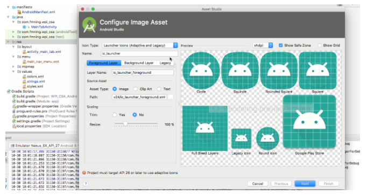Switch to Foreground Layer tab

coord(104,63)
